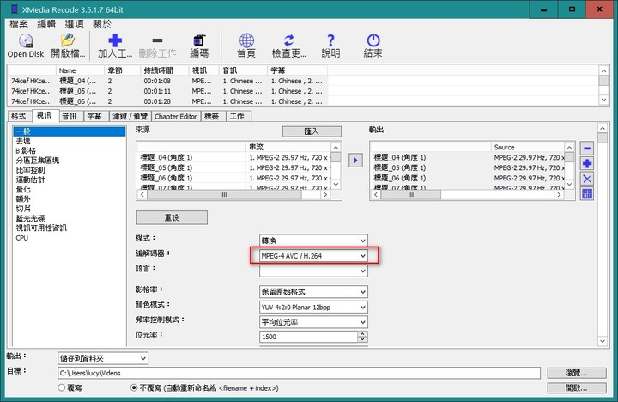Select the 覆寫 overwrite radio button
Screen dimensions: 618x402
62,387
